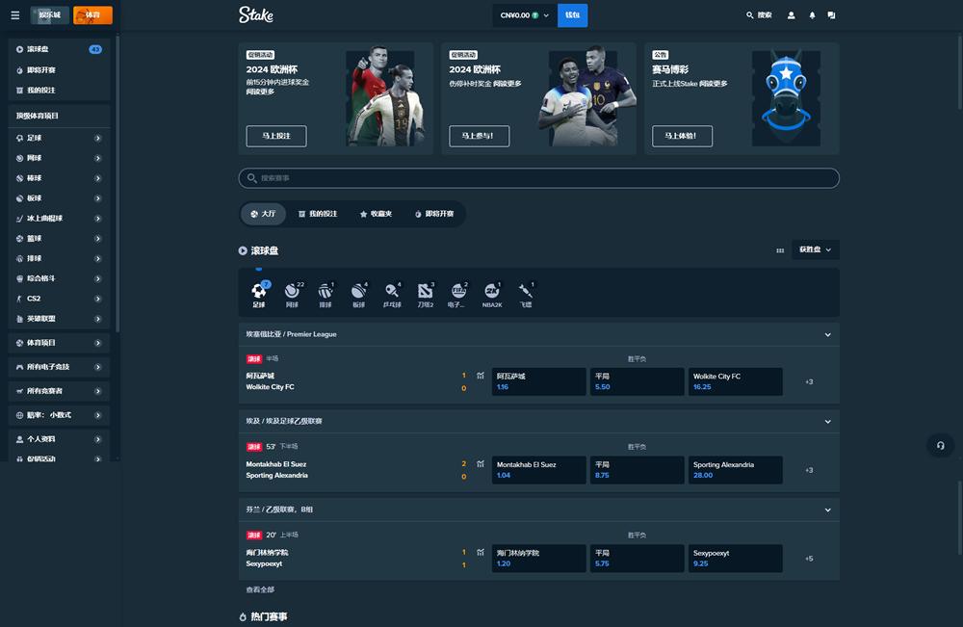The width and height of the screenshot is (963, 627).
Task: Click the 马上投注 button
Action: [276, 136]
